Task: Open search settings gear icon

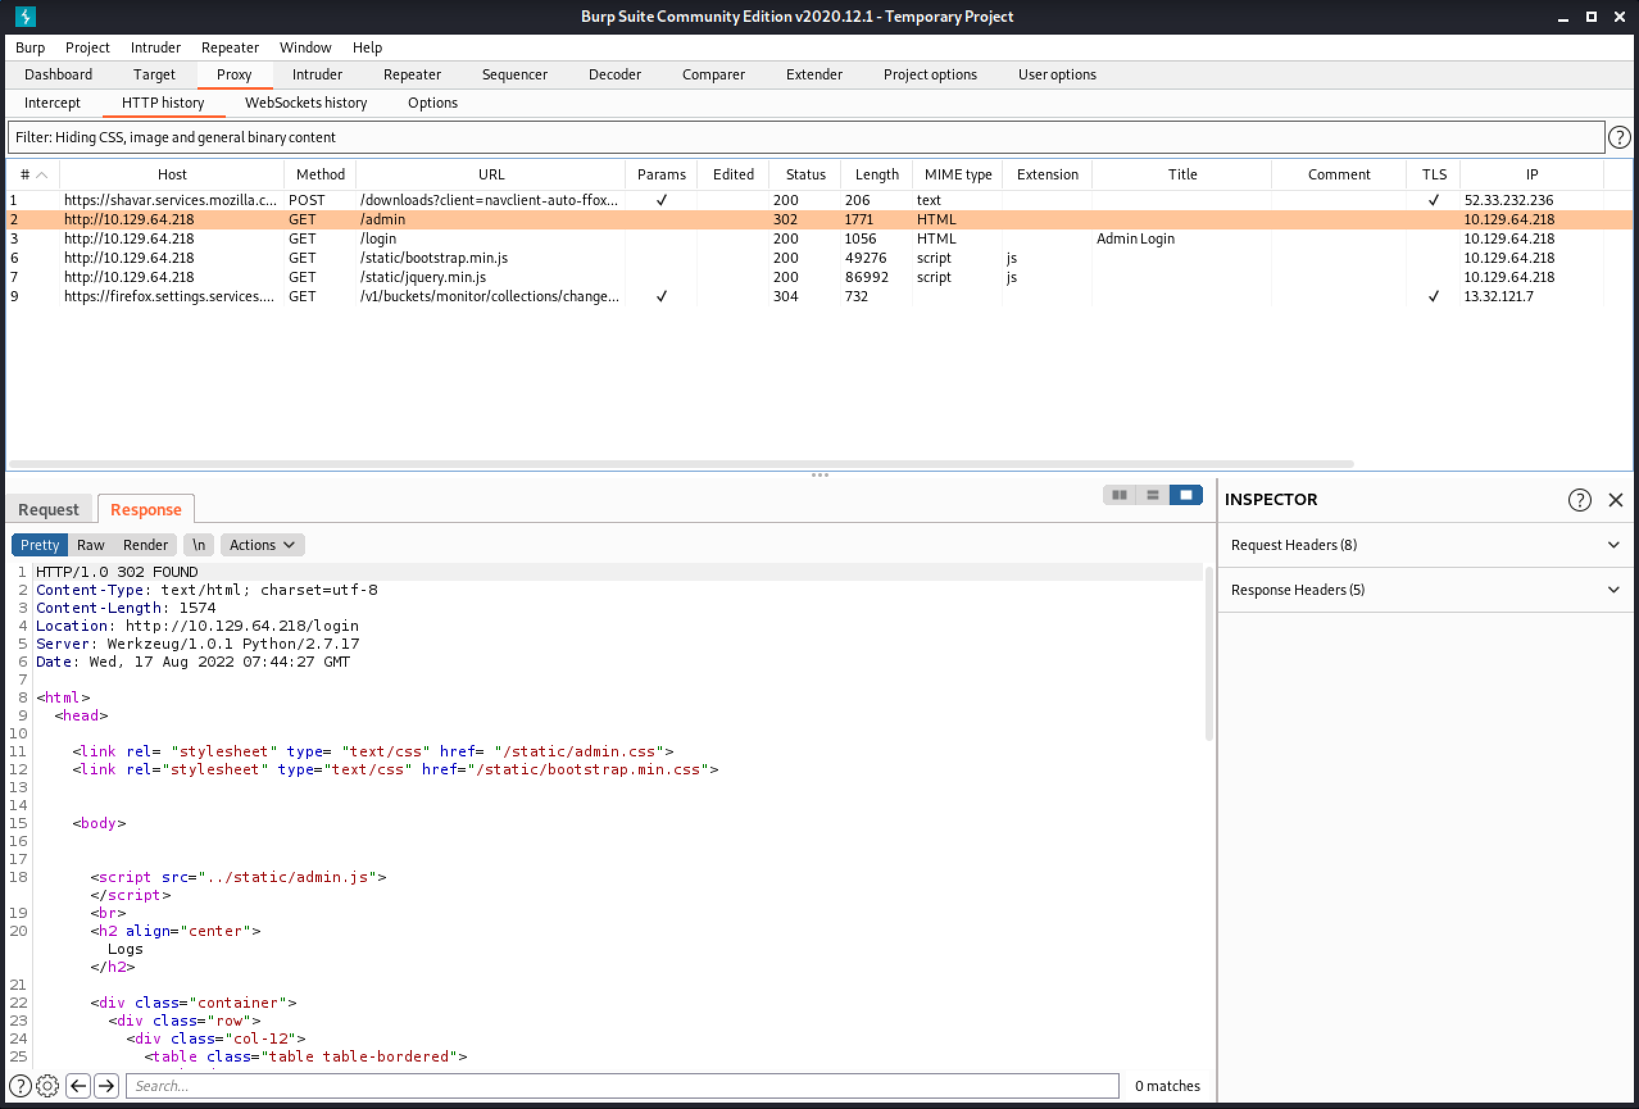Action: 47,1086
